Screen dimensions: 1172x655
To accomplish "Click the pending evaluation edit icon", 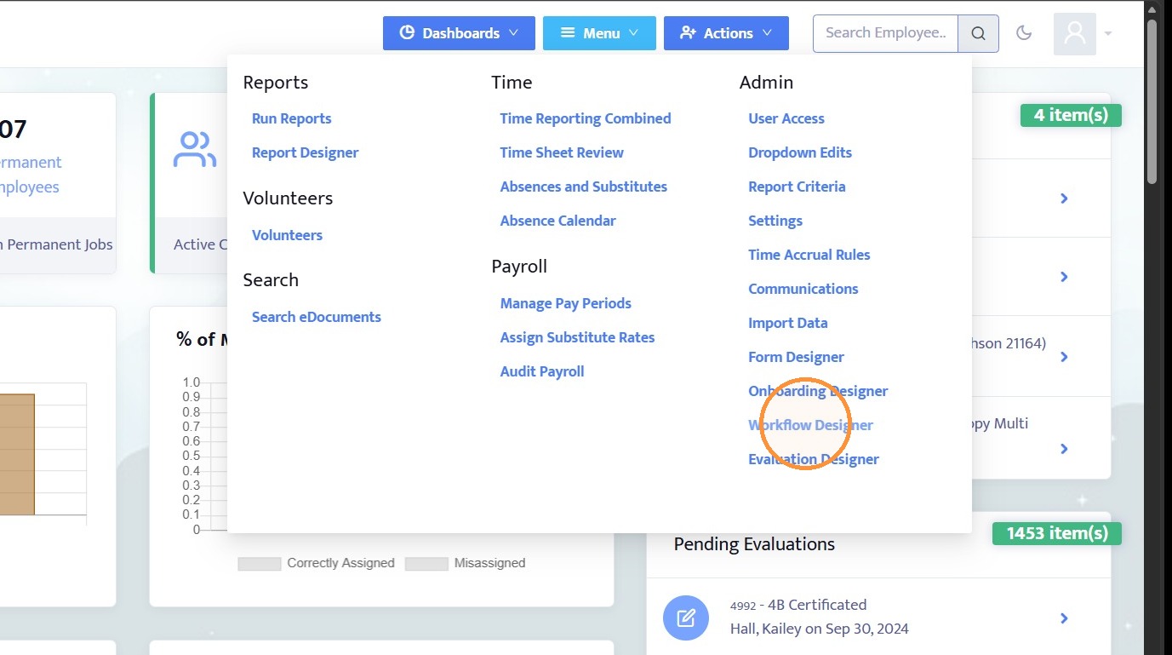I will pyautogui.click(x=686, y=618).
